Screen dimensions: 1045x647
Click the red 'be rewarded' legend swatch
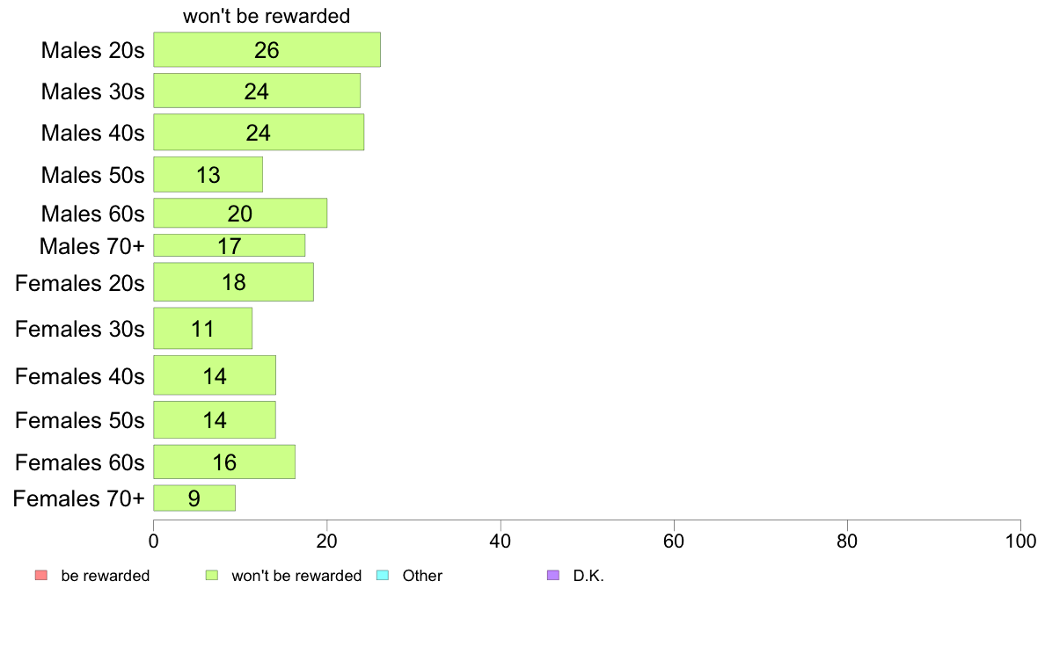coord(41,575)
